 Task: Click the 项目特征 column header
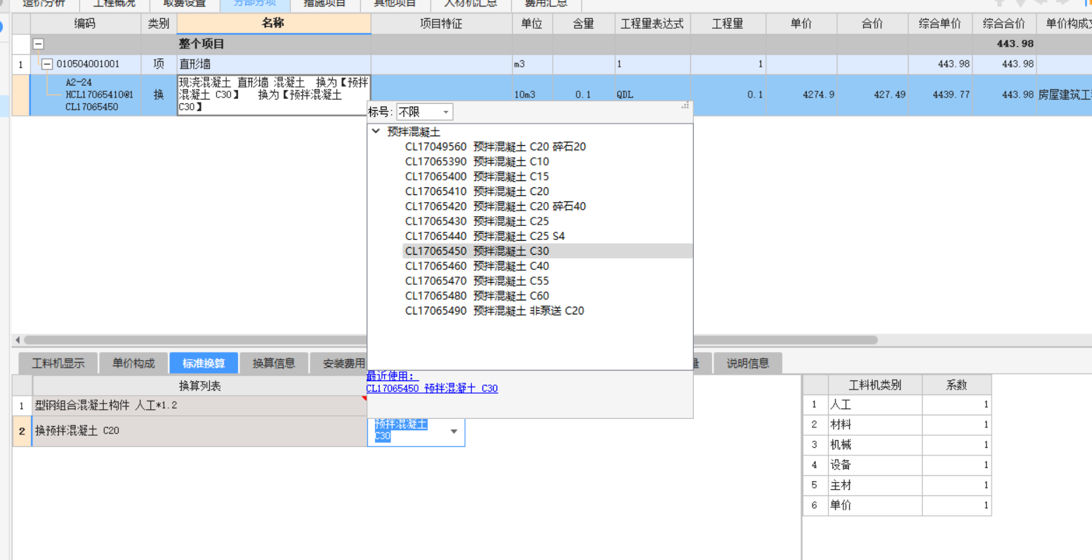tap(442, 23)
